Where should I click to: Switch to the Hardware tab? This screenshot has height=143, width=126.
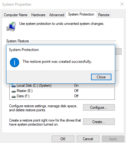(x=38, y=15)
